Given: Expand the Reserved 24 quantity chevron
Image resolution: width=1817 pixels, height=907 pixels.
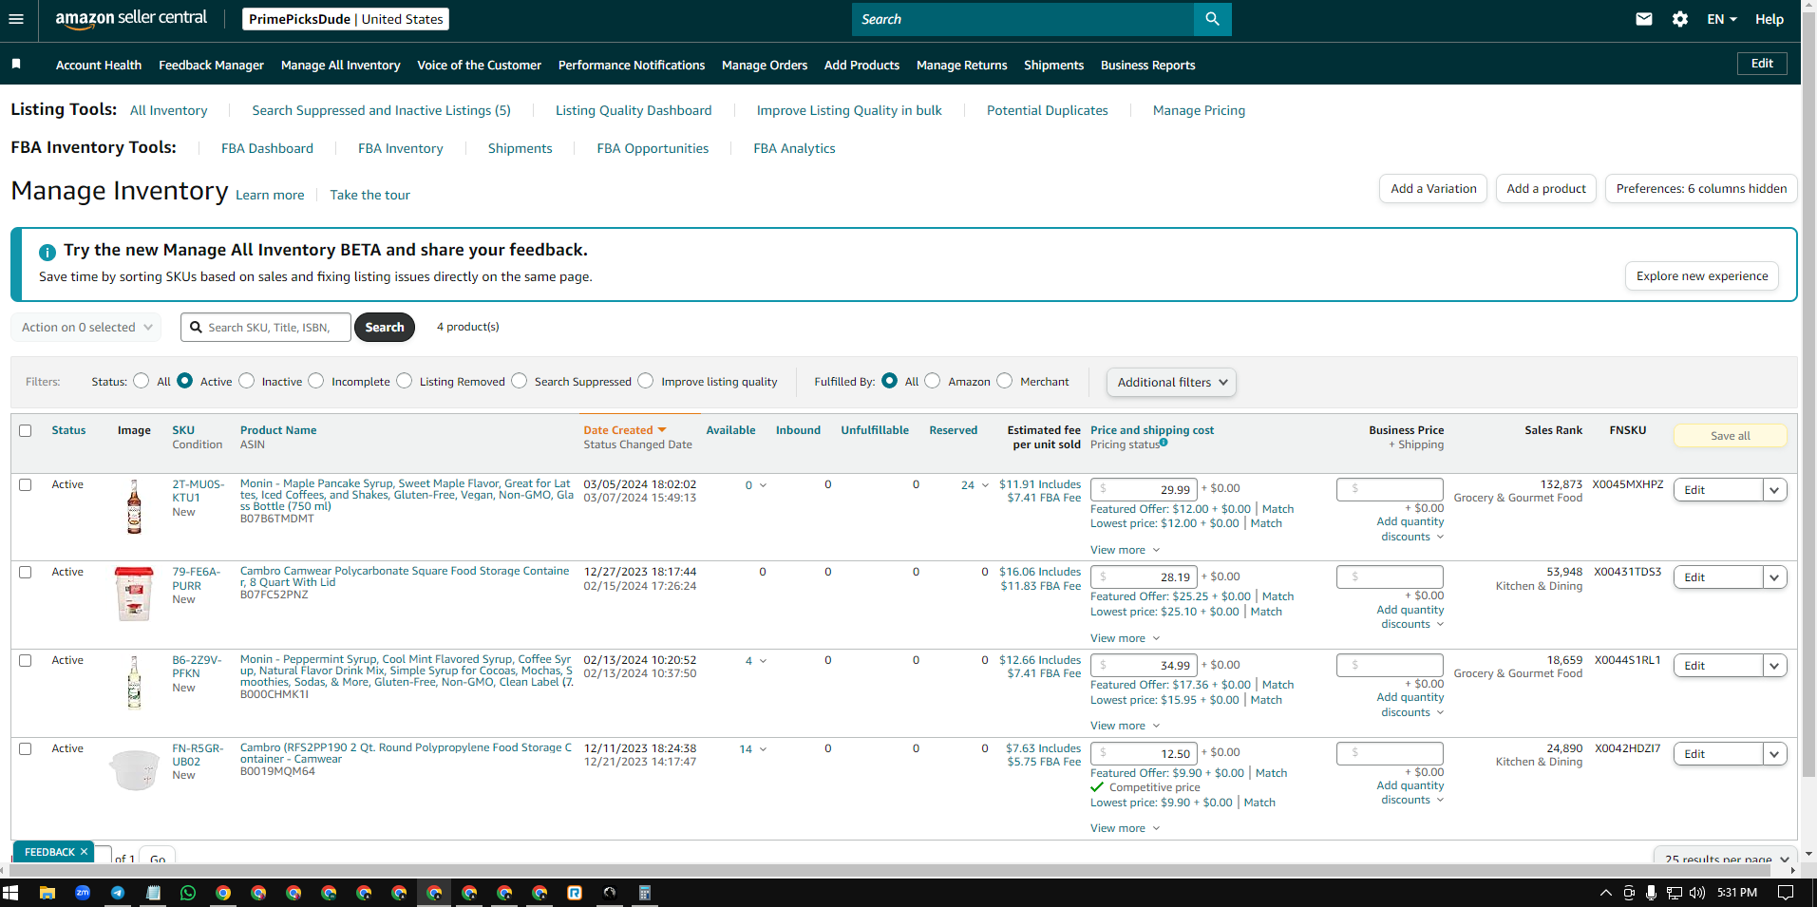Looking at the screenshot, I should coord(985,485).
